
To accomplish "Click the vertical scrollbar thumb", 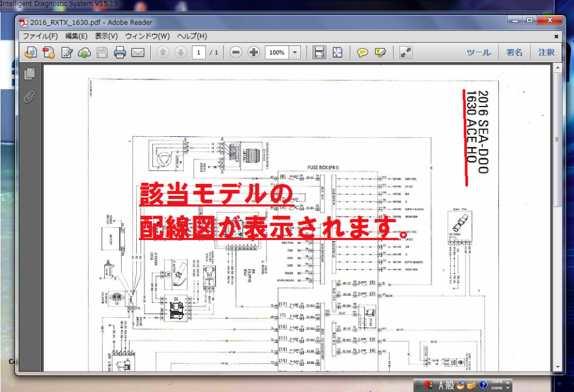I will point(558,139).
